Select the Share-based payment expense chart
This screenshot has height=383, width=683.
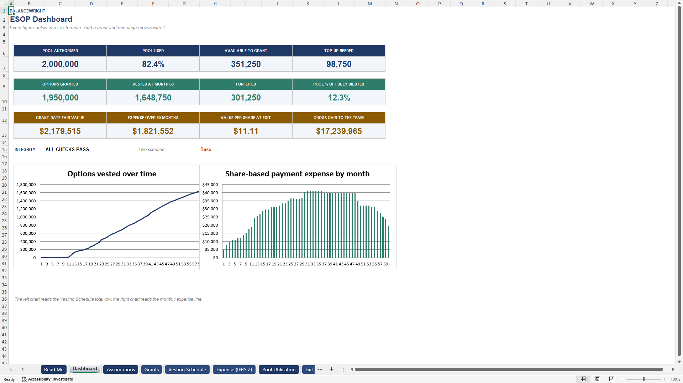298,217
